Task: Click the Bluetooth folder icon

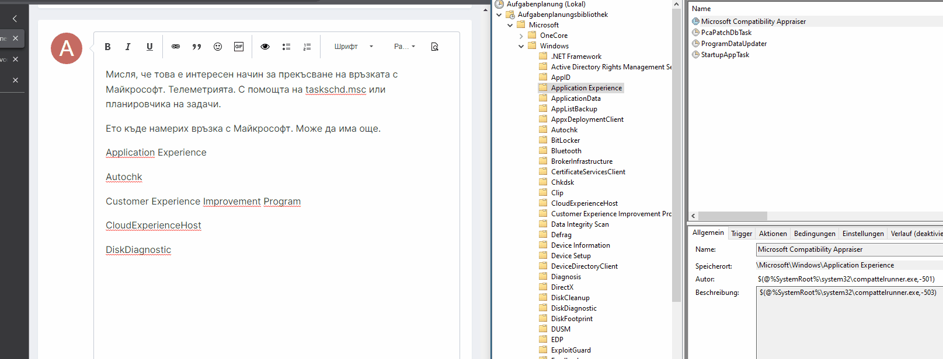Action: click(x=544, y=150)
